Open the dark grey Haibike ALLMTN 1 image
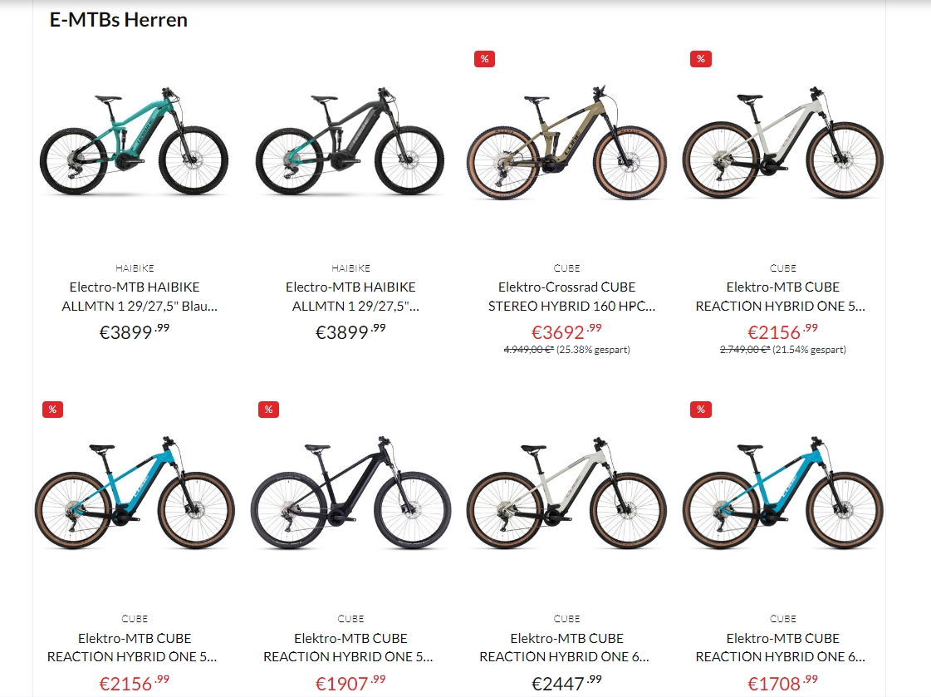The width and height of the screenshot is (931, 697). 350,142
